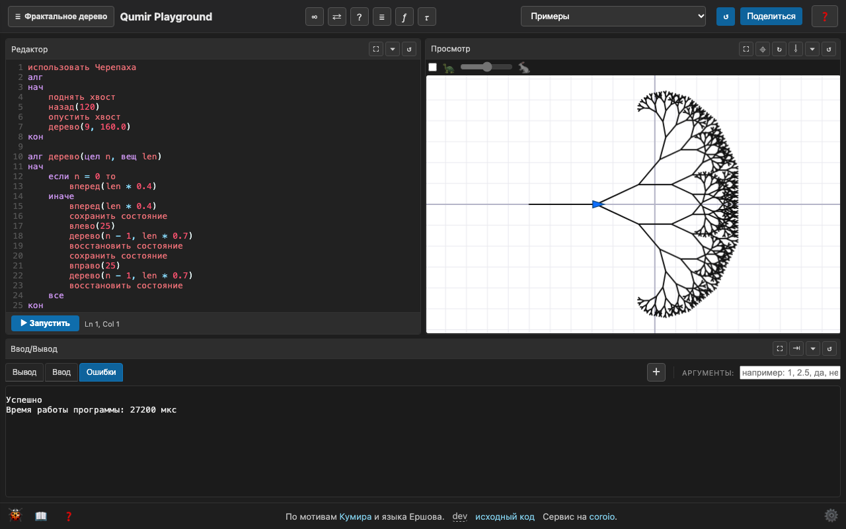Reset the Просмотр panel with the rightmost arrow icon
Screen dimensions: 846x529
[829, 49]
